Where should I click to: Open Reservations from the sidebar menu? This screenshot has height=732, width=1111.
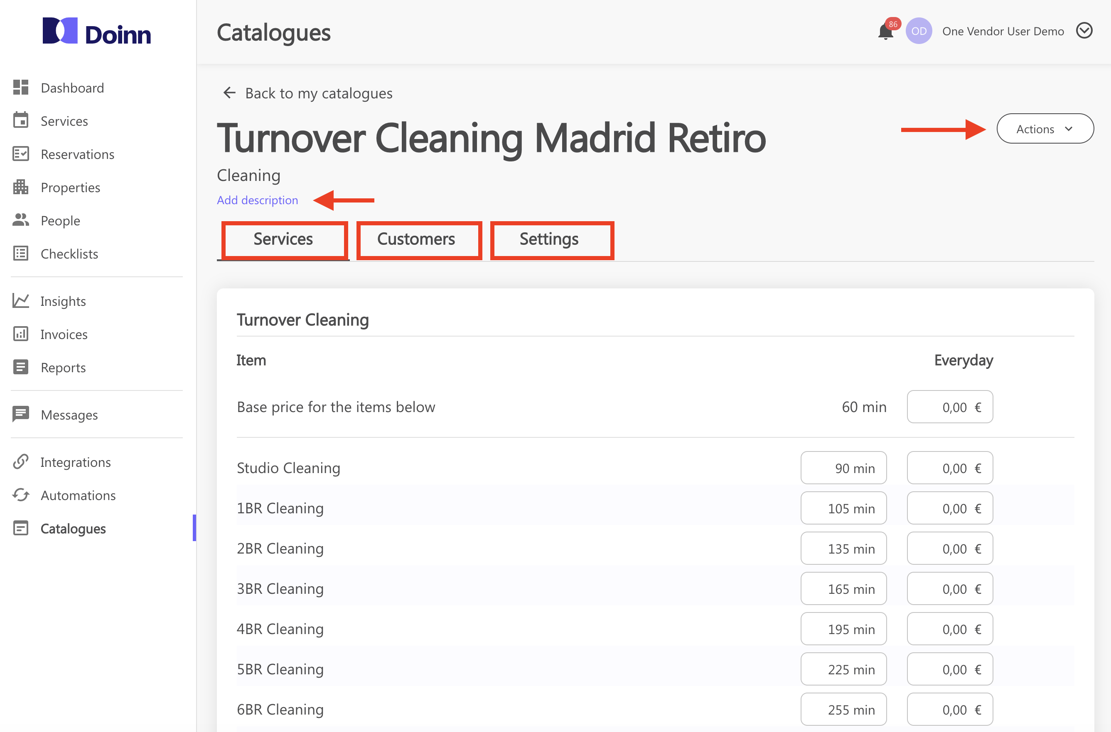[x=78, y=154]
